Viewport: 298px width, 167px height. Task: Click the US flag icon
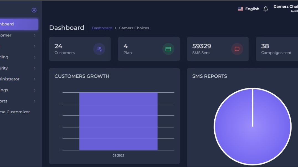click(240, 9)
